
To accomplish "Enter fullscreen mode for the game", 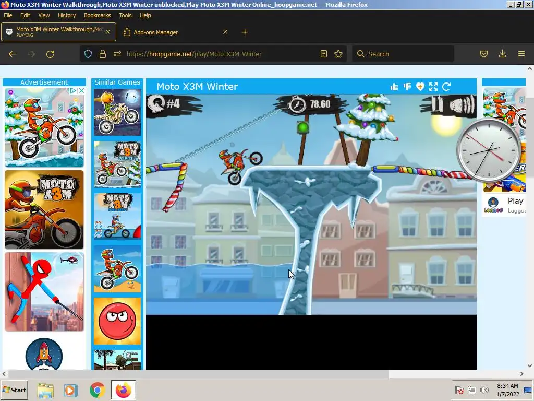I will pyautogui.click(x=433, y=87).
